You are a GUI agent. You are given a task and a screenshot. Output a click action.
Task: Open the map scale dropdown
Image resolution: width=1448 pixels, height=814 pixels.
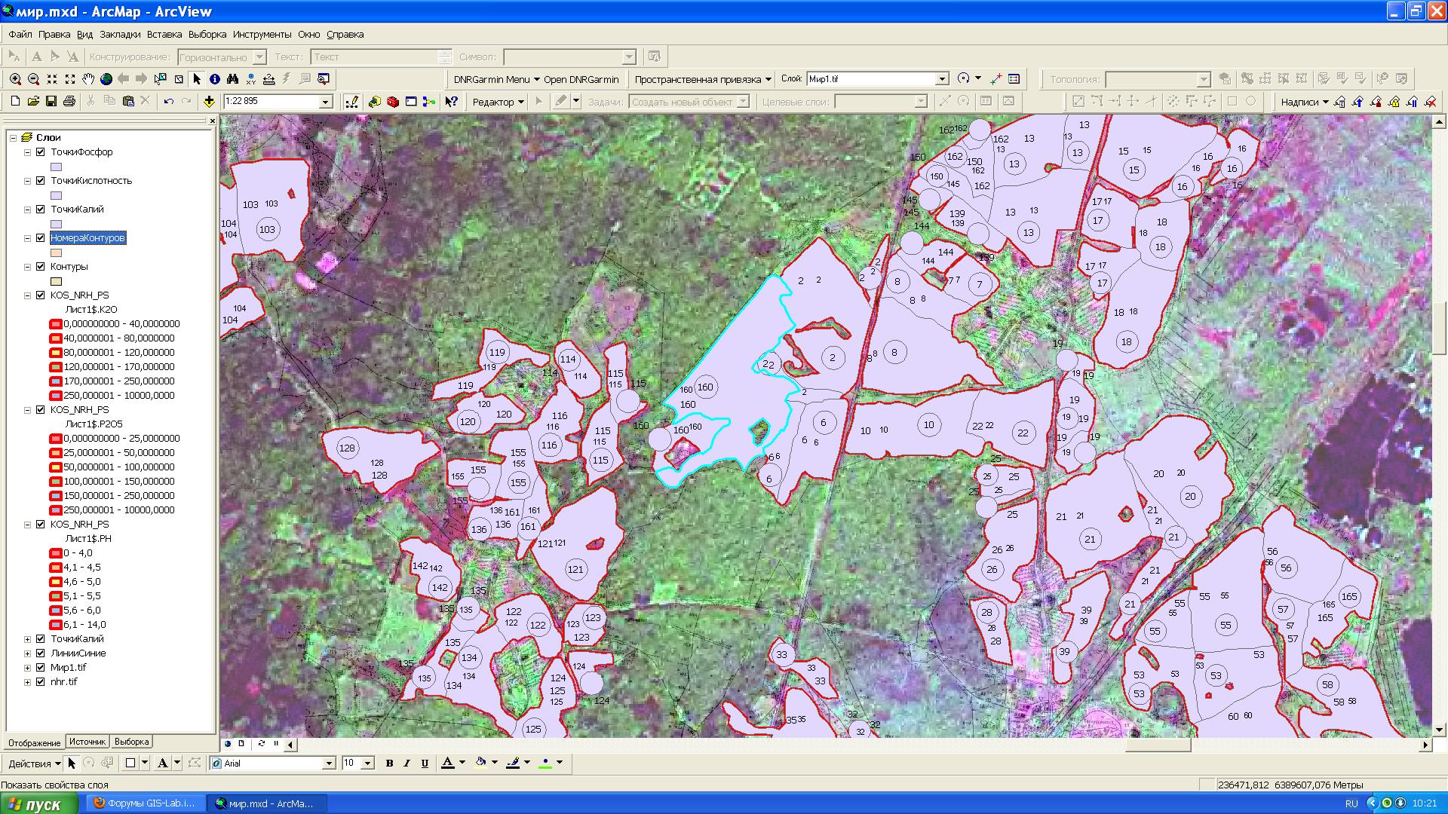[326, 102]
